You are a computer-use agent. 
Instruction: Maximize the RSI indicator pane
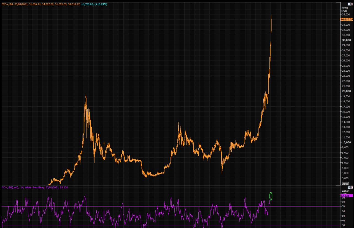349,187
